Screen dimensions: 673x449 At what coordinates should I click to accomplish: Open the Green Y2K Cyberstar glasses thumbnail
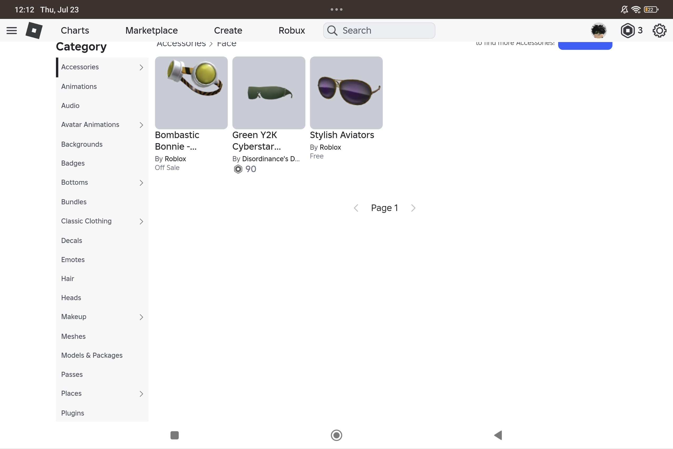click(269, 93)
